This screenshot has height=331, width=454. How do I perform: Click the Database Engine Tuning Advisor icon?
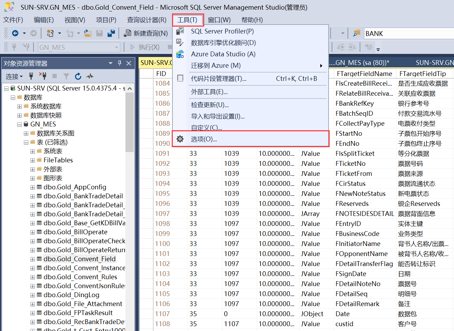[x=180, y=42]
